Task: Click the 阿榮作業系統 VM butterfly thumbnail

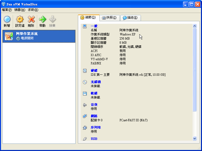Action: pos(9,36)
